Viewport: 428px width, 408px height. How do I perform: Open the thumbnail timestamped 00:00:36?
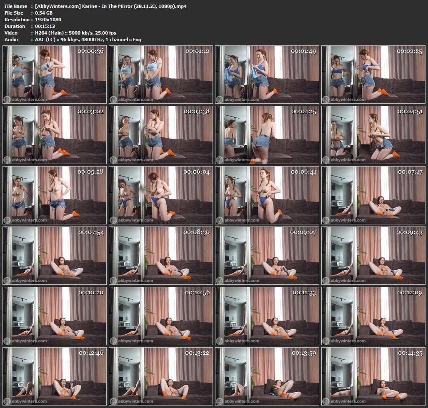[x=55, y=75]
